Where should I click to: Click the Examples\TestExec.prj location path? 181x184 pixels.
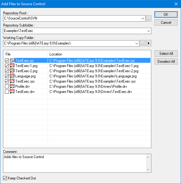pyautogui.click(x=92, y=61)
